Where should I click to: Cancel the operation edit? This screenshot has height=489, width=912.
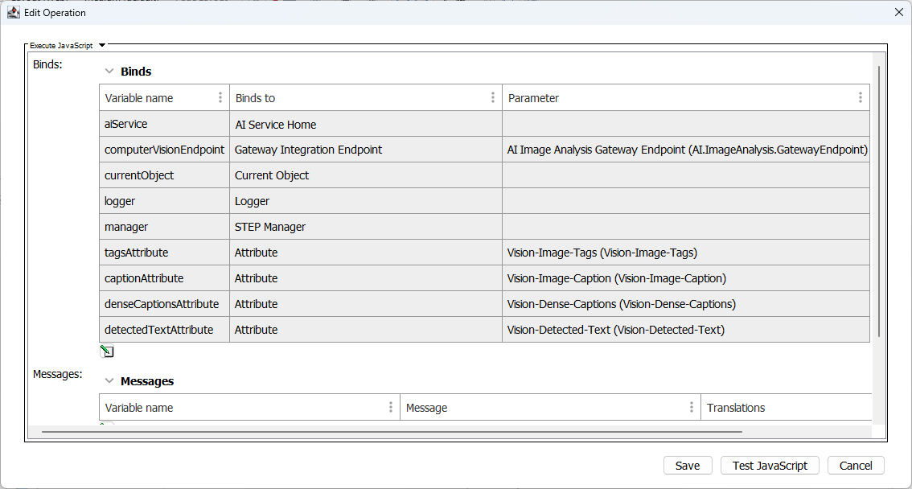pos(855,466)
